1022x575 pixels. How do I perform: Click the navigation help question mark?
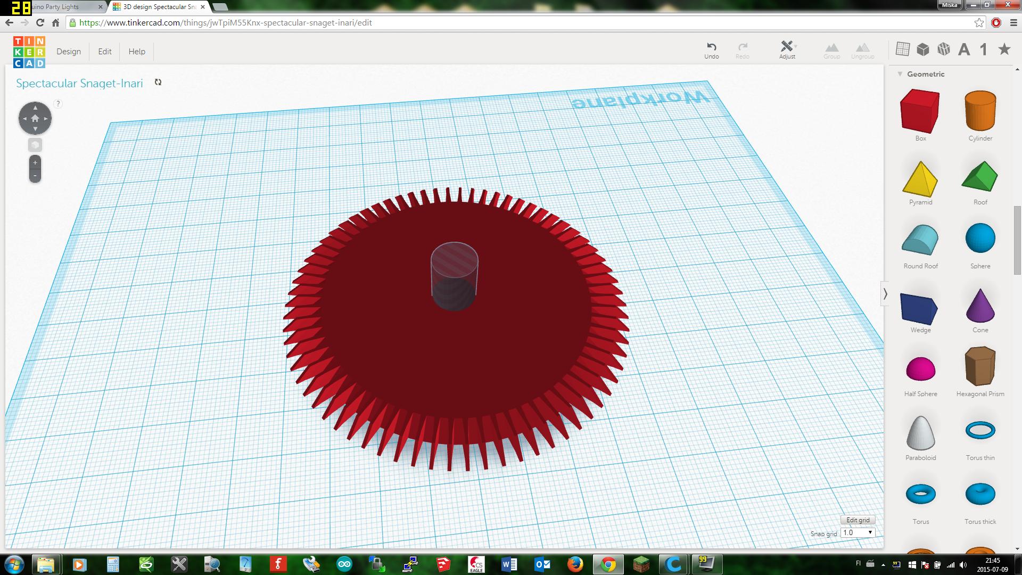click(x=58, y=104)
